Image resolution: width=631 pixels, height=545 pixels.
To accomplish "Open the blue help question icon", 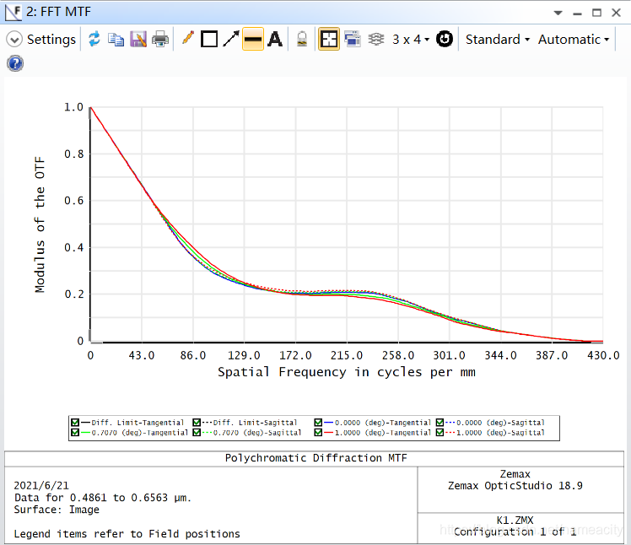I will (15, 63).
